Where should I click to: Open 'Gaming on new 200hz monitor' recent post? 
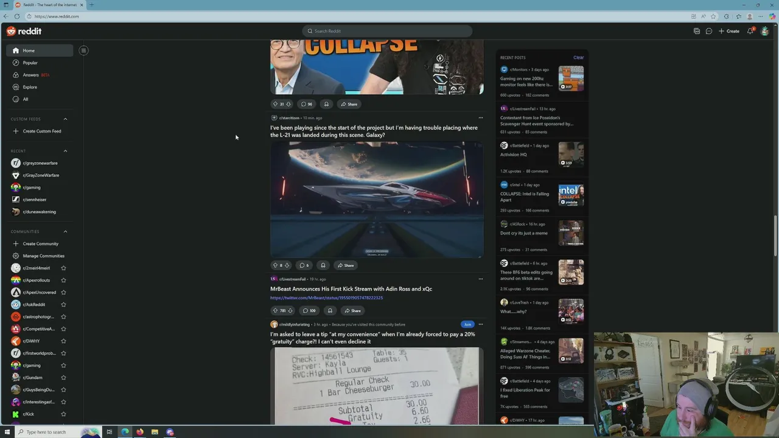click(526, 82)
